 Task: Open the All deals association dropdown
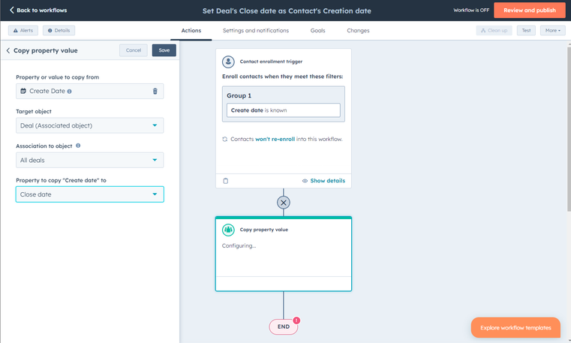point(89,160)
